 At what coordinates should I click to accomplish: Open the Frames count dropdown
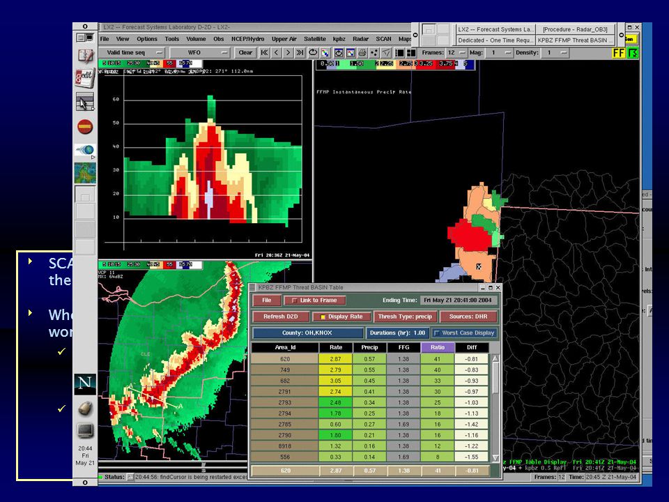tap(456, 52)
